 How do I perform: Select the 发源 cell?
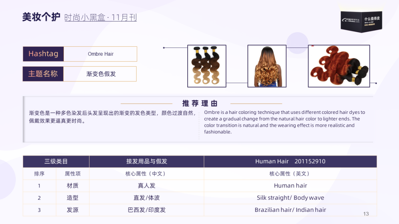(x=72, y=210)
